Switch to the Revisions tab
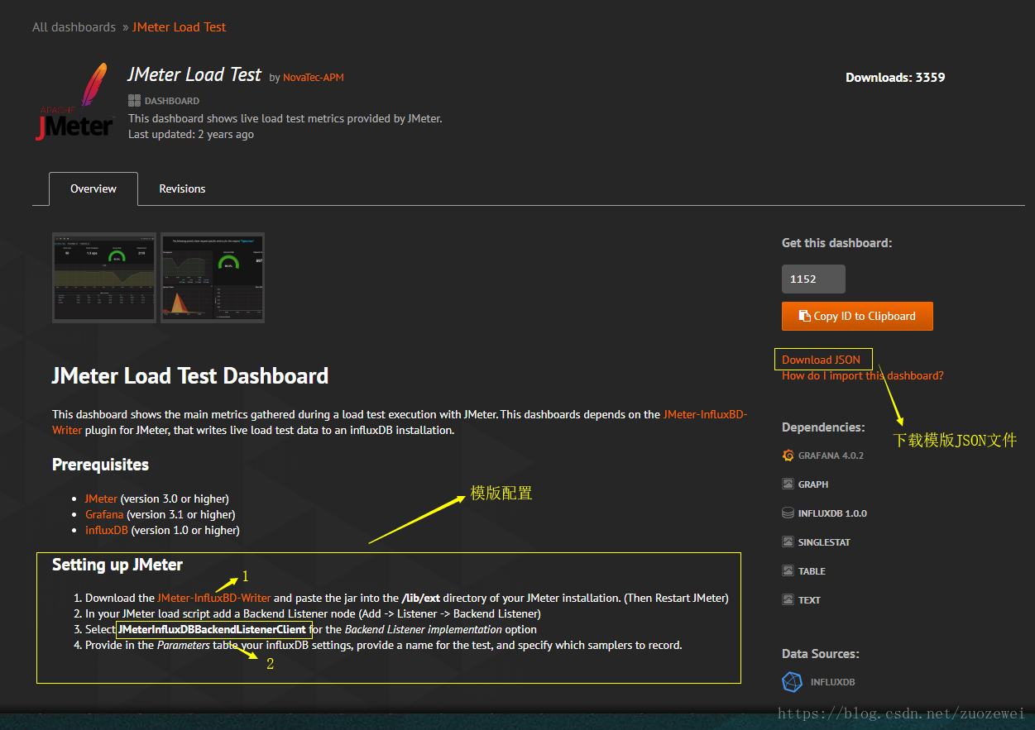Viewport: 1035px width, 730px height. click(x=182, y=188)
